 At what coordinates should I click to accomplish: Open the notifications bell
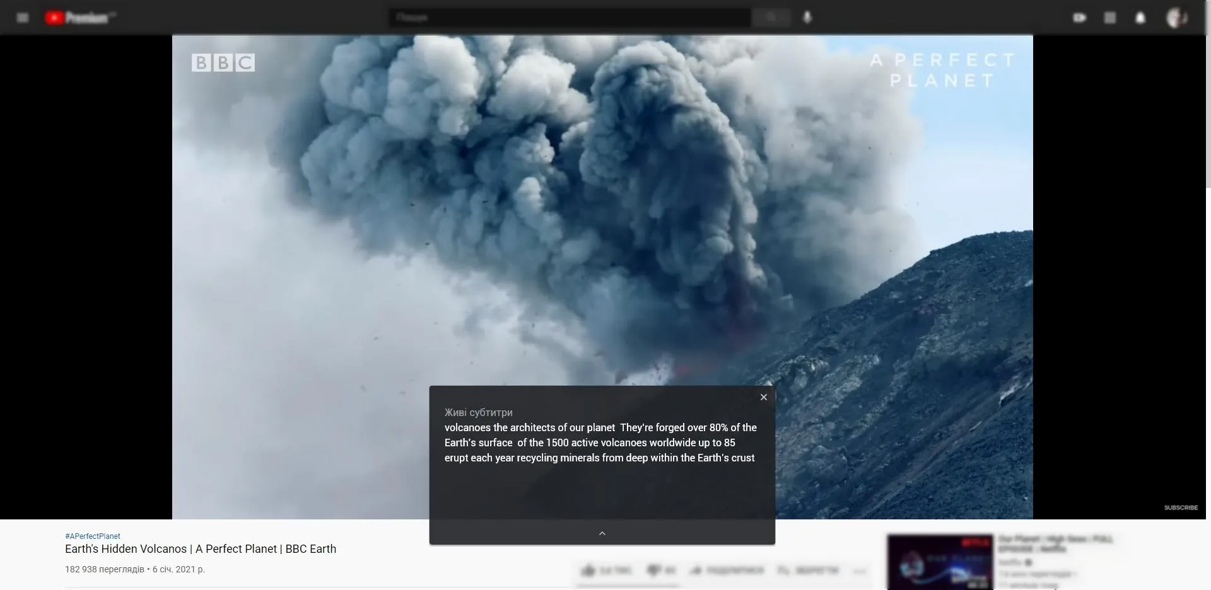pyautogui.click(x=1140, y=18)
